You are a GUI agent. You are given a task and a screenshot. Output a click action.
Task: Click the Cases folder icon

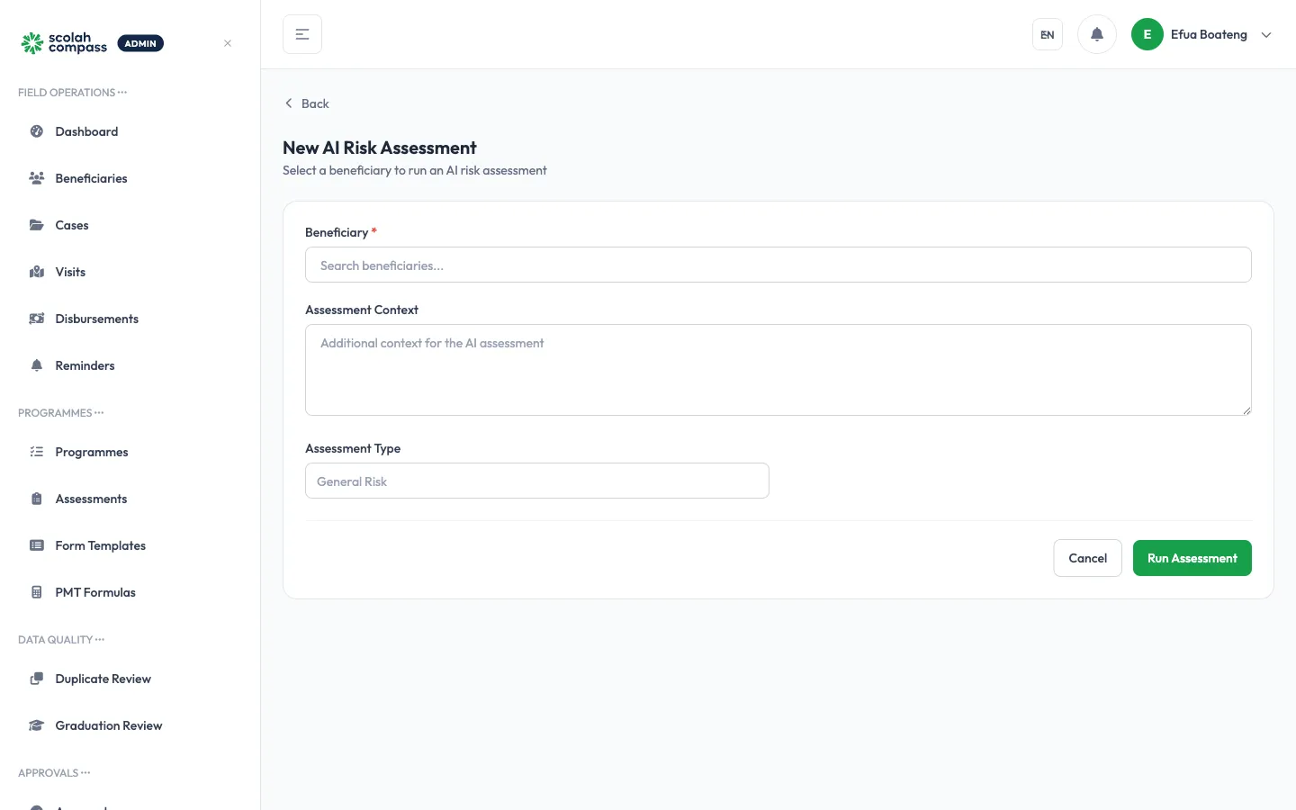pyautogui.click(x=37, y=225)
